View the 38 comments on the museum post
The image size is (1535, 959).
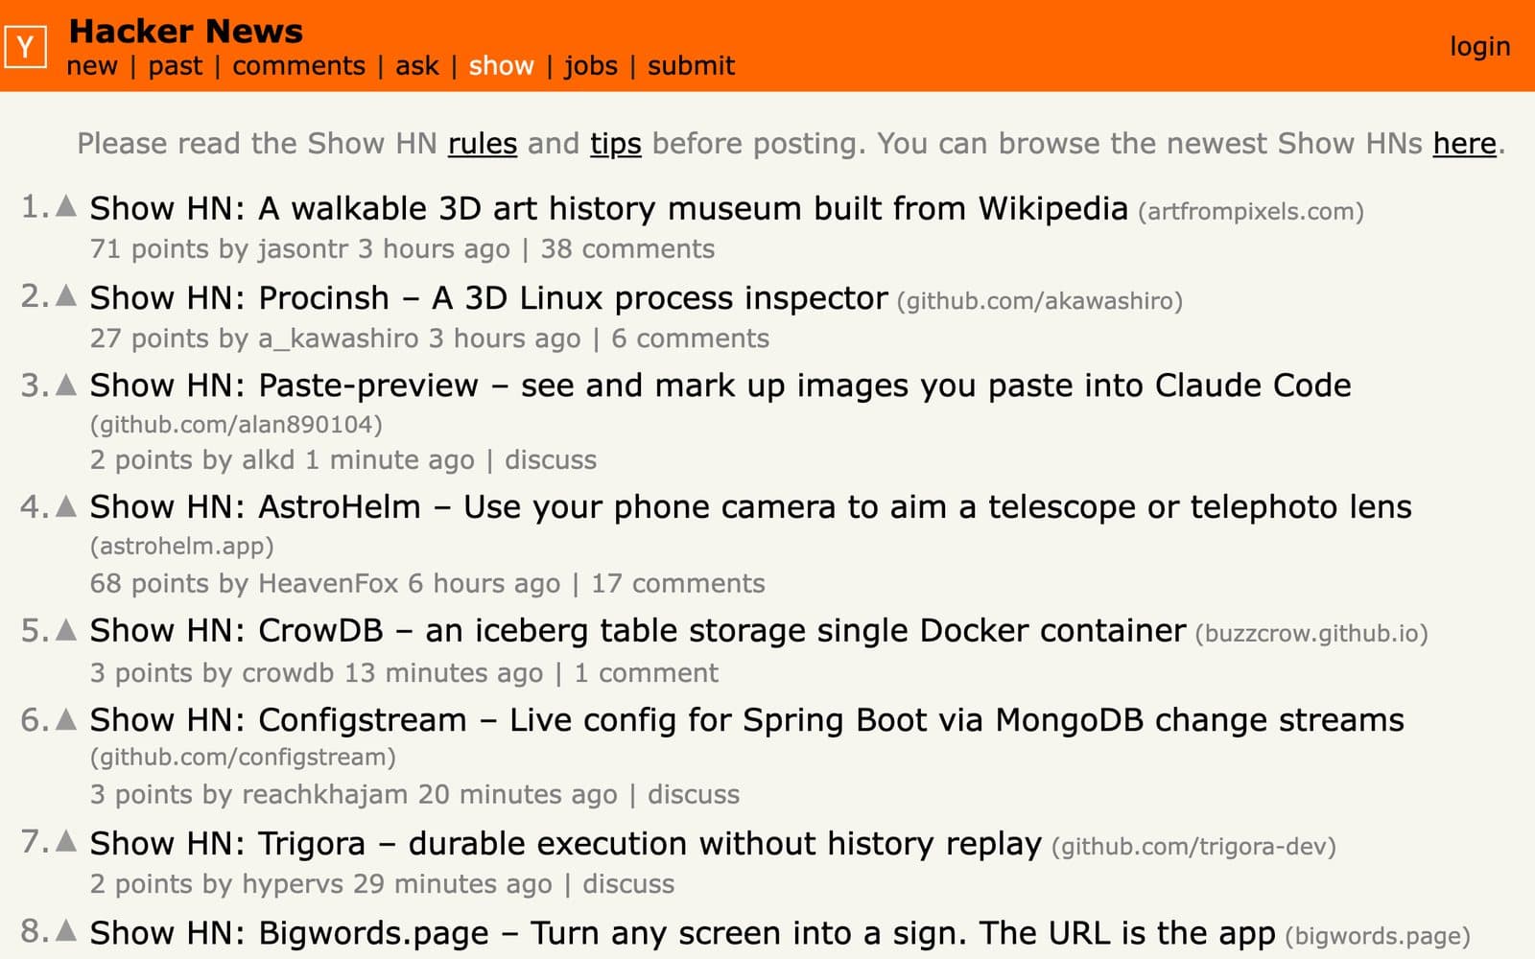(x=627, y=249)
